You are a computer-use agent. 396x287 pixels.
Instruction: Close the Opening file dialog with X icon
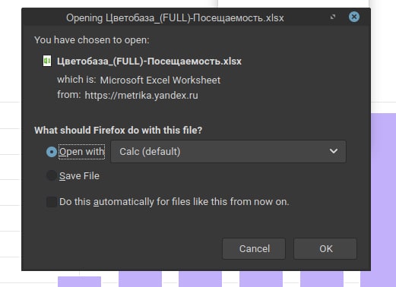(354, 17)
